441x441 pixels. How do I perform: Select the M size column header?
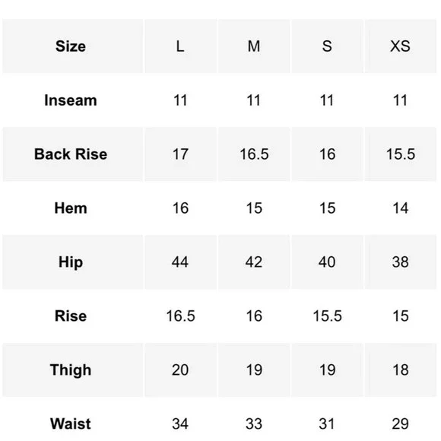pyautogui.click(x=254, y=46)
